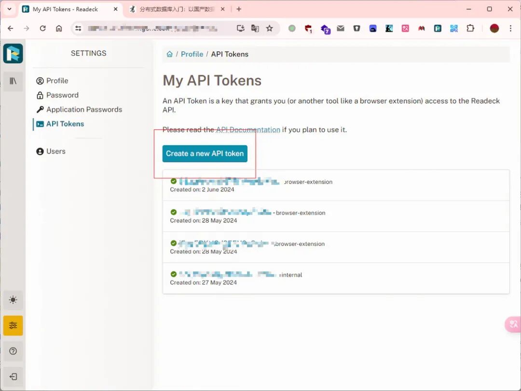Open the settings sliders icon in sidebar
The width and height of the screenshot is (521, 391).
pos(13,325)
